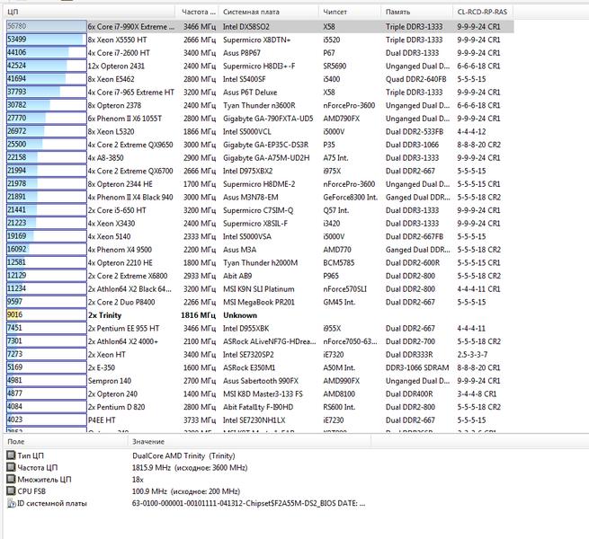The image size is (589, 539).
Task: Sort by the Системная плата column header
Action: (269, 12)
